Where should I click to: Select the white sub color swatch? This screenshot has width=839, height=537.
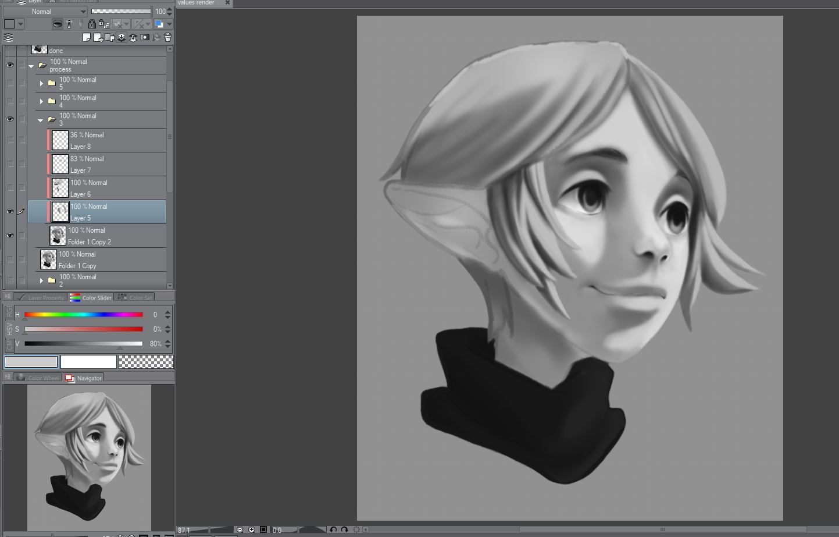pyautogui.click(x=88, y=362)
